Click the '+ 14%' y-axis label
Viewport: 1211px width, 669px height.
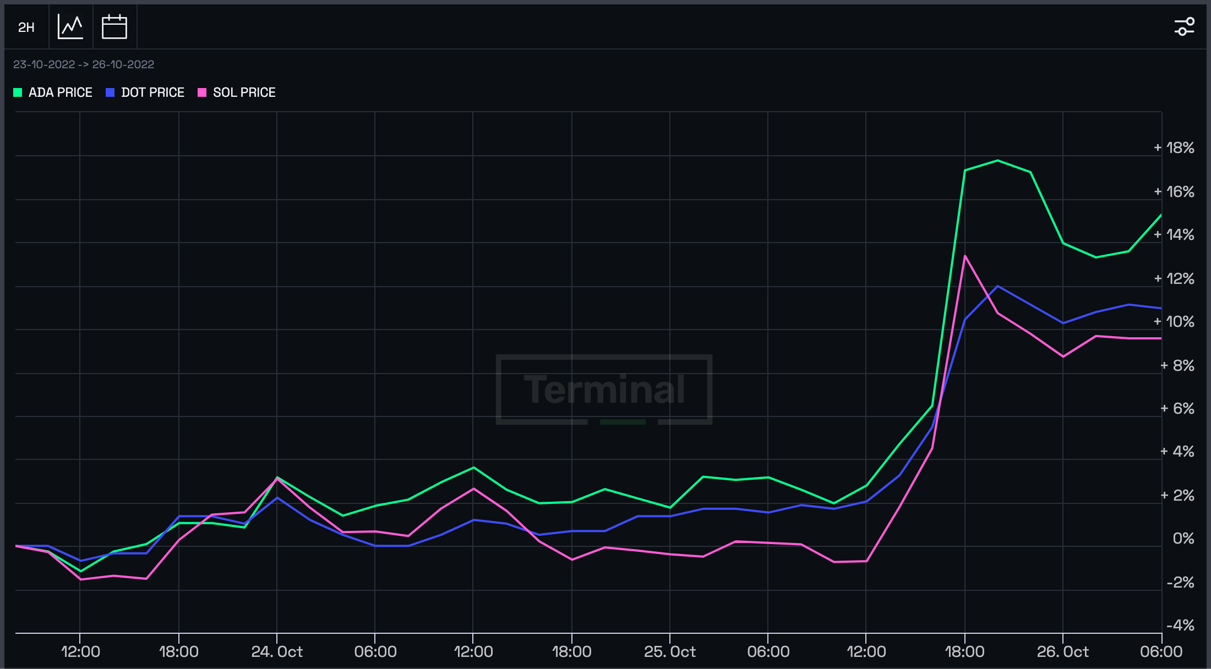click(x=1174, y=235)
